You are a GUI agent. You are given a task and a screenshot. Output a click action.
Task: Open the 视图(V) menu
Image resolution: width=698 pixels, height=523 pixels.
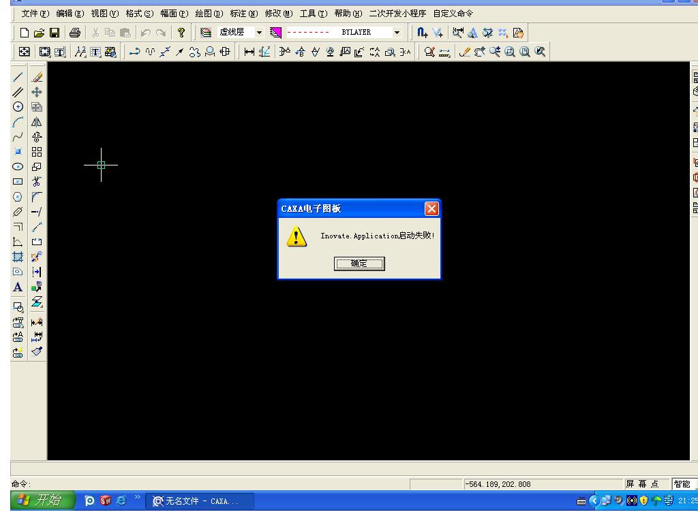click(105, 14)
